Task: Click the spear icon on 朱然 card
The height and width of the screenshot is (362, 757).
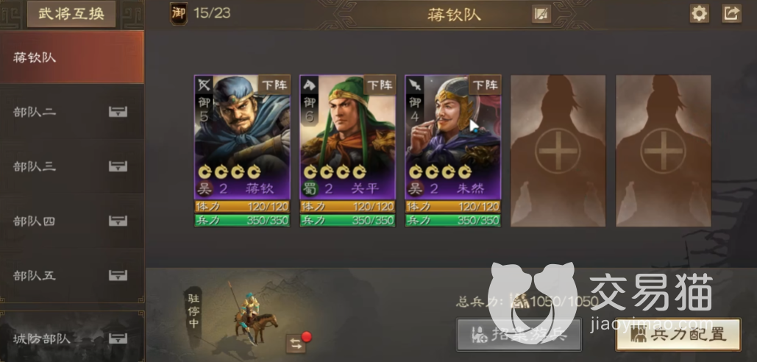Action: pyautogui.click(x=414, y=85)
